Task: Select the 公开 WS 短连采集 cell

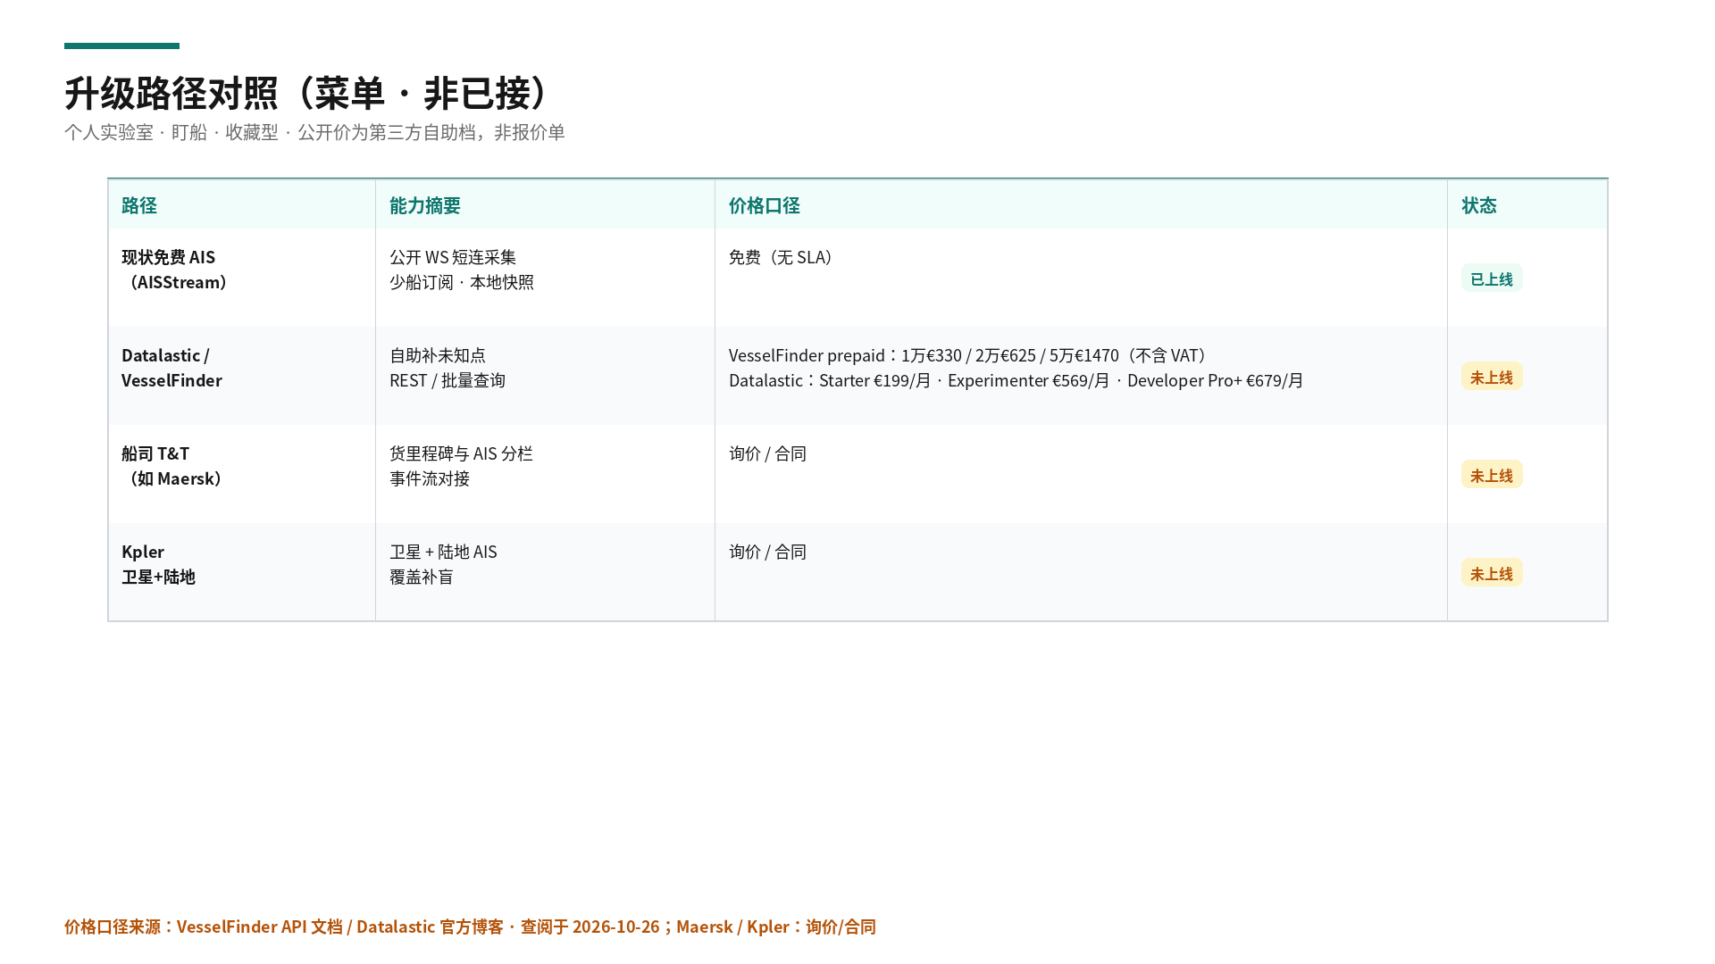Action: pyautogui.click(x=545, y=278)
